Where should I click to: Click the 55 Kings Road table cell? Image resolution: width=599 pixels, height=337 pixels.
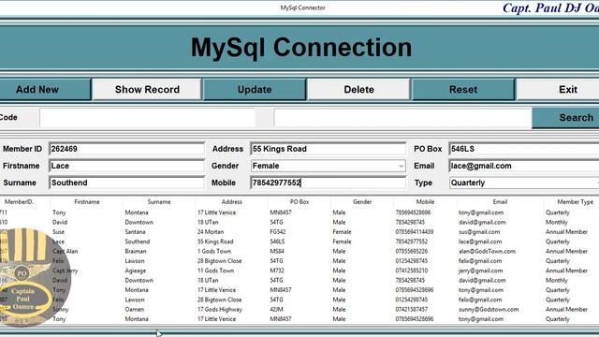[x=215, y=242]
